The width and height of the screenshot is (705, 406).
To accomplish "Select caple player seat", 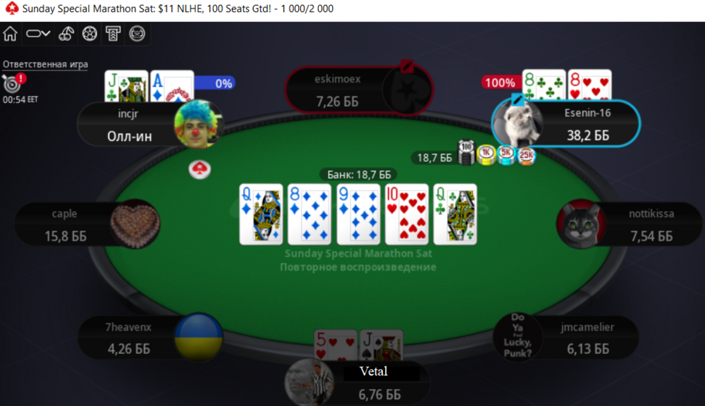I will [88, 224].
